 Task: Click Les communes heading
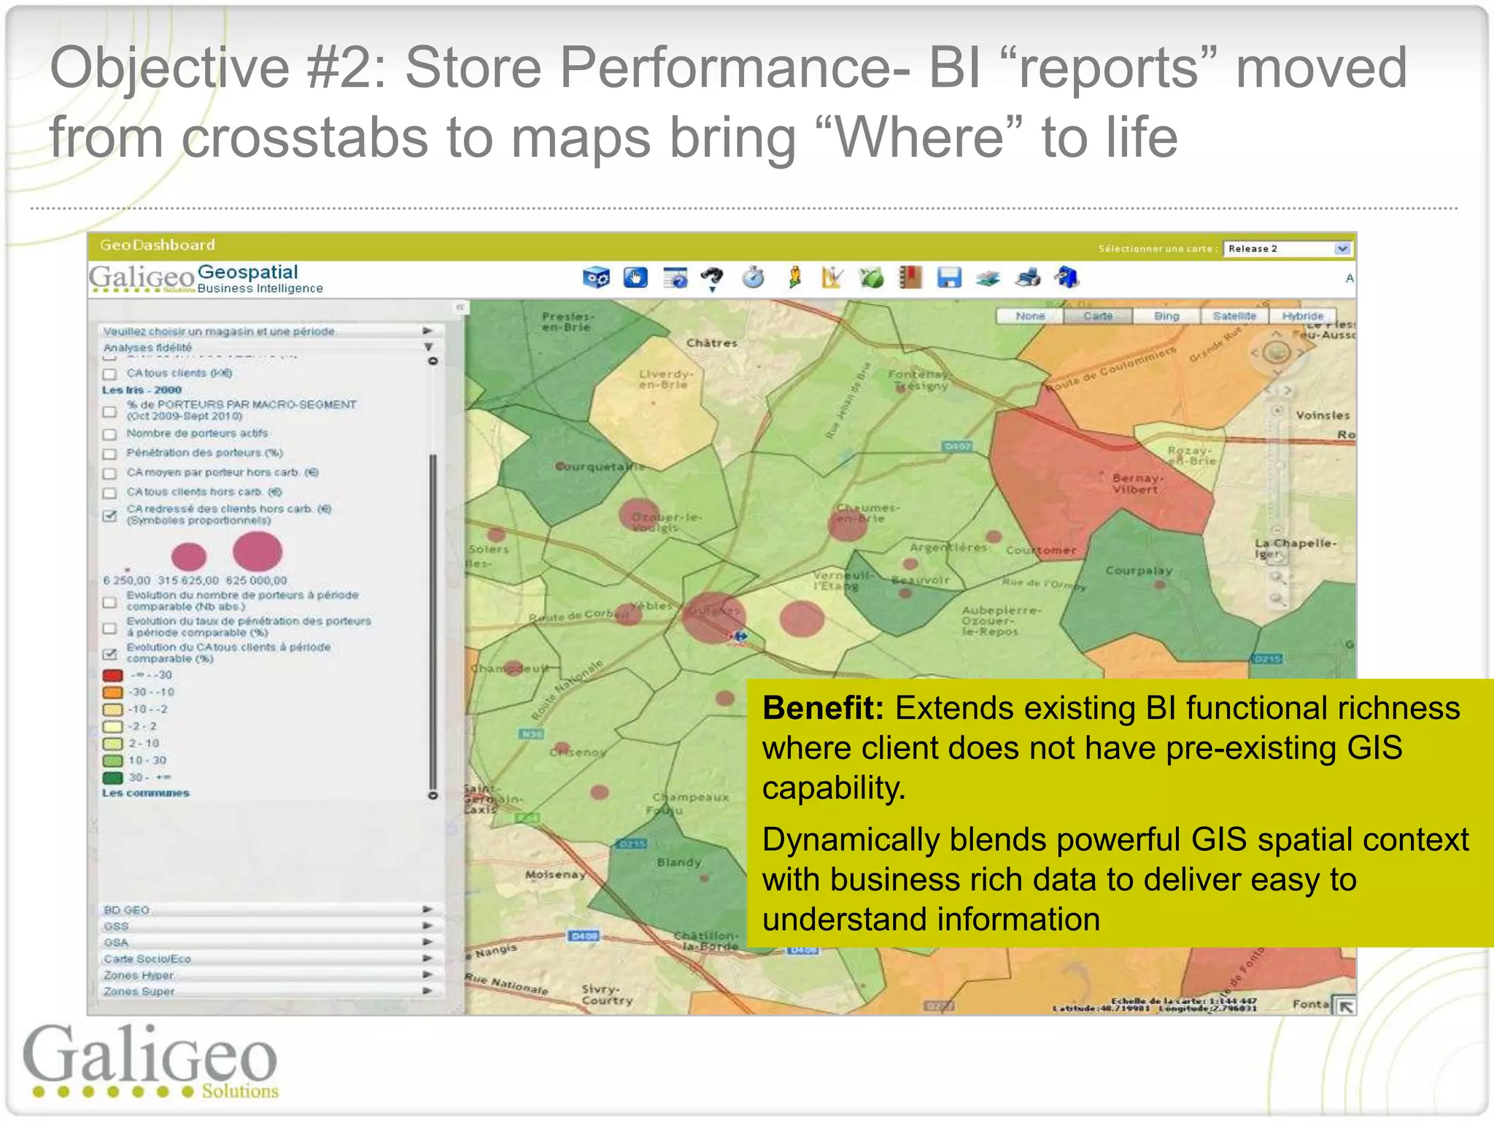click(x=146, y=793)
